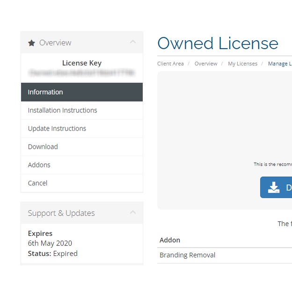Collapse the Support & Updates panel chevron
This screenshot has height=292, width=292.
coord(133,213)
